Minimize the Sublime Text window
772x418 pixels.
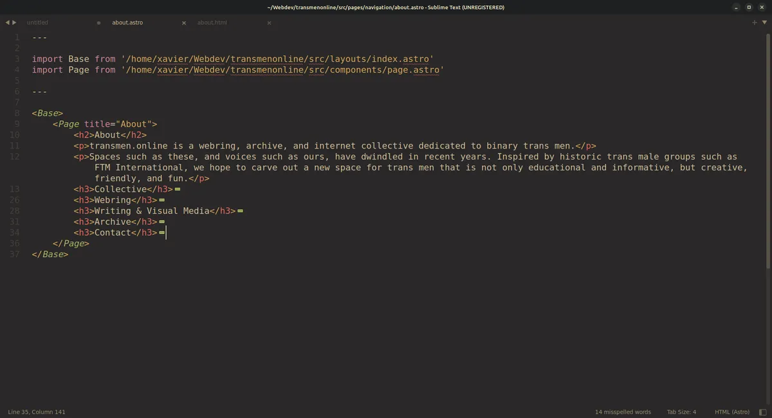(737, 7)
